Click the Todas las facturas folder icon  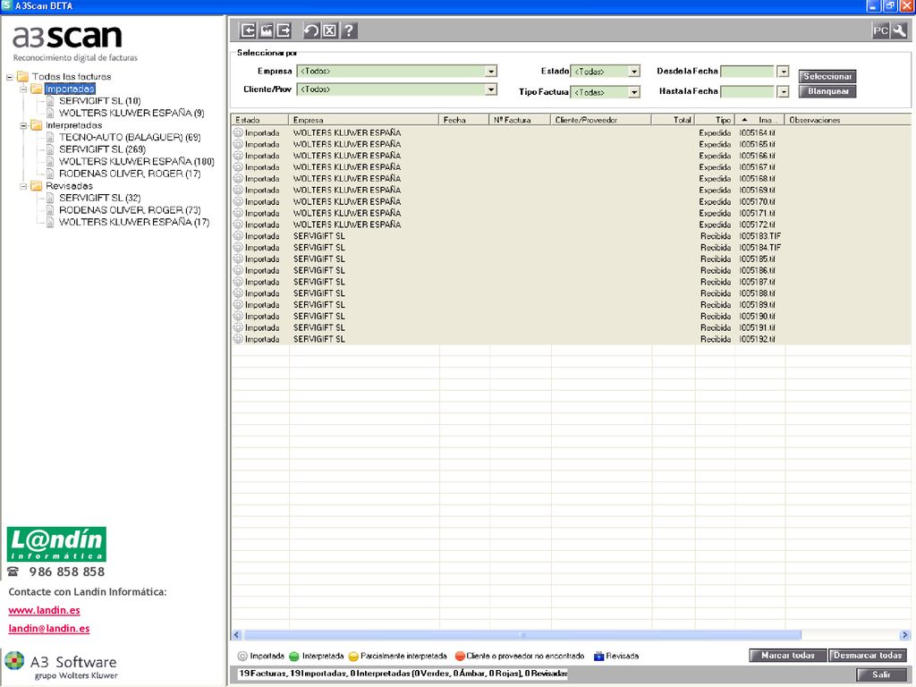point(22,77)
